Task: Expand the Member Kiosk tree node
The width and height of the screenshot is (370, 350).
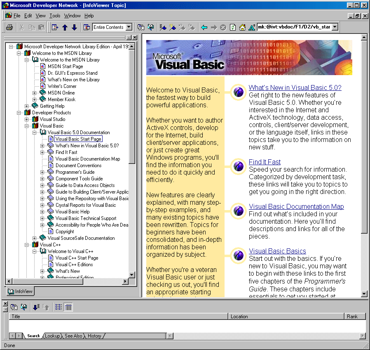Action: coord(35,99)
